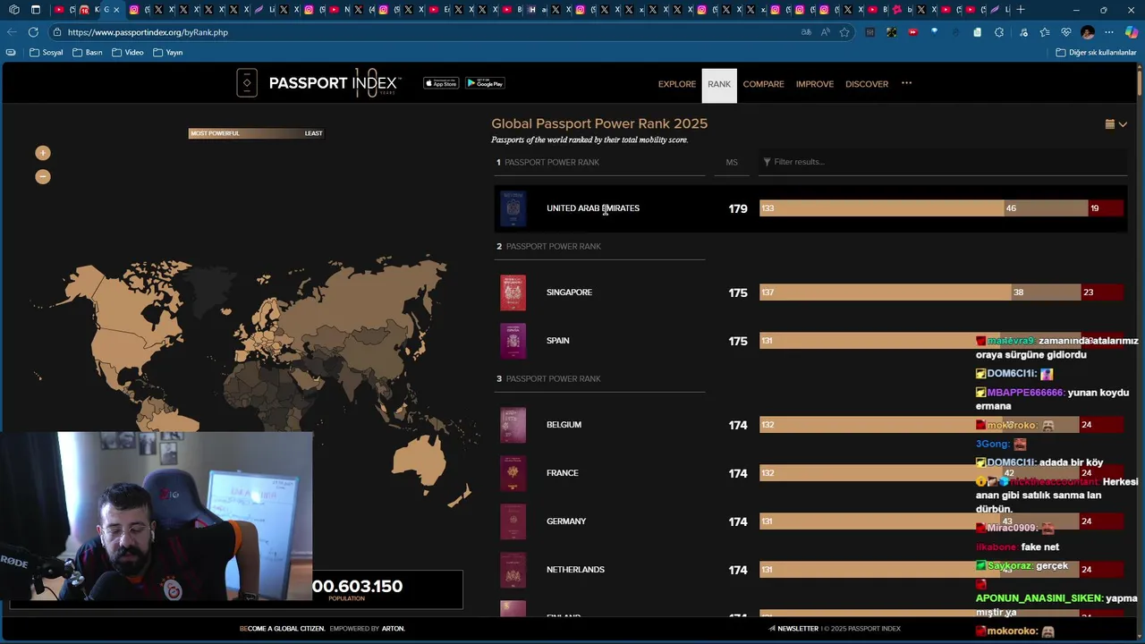Click the United Arab Emirates passport thumbnail
This screenshot has height=644, width=1145.
coord(513,208)
